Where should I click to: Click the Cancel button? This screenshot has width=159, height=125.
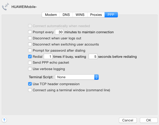(x=128, y=120)
